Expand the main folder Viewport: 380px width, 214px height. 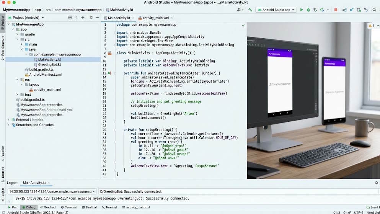coord(21,44)
